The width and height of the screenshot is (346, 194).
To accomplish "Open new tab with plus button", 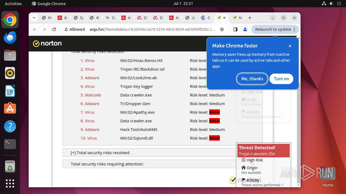I will pyautogui.click(x=250, y=18).
